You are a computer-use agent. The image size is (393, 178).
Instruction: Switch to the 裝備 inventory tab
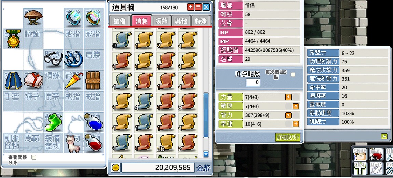pos(120,21)
